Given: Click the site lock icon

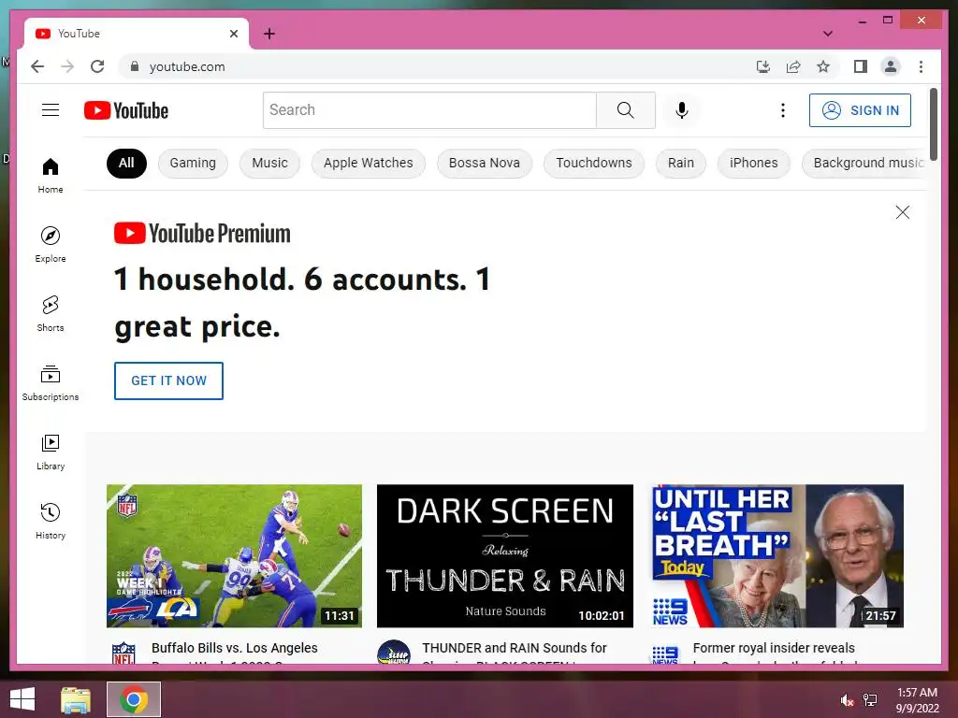Looking at the screenshot, I should 135,66.
